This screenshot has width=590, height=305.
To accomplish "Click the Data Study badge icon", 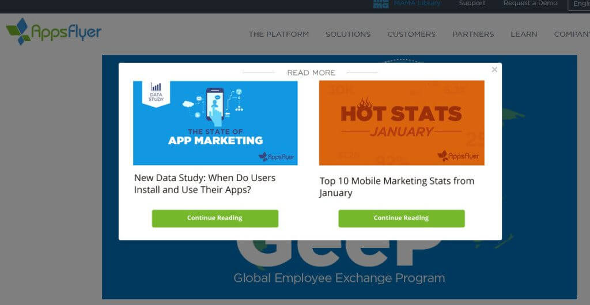I will point(156,92).
